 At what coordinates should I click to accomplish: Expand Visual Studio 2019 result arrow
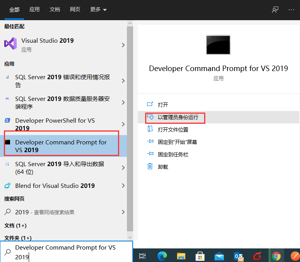pos(123,45)
